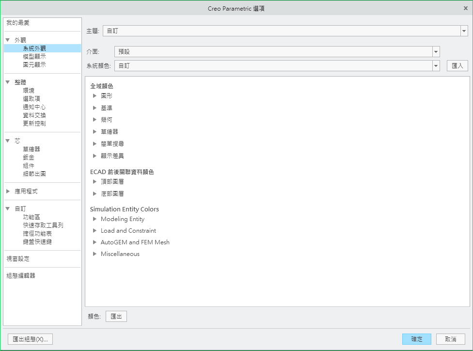The height and width of the screenshot is (351, 473).
Task: Close the Creo Parametric options dialog
Action: pyautogui.click(x=466, y=8)
